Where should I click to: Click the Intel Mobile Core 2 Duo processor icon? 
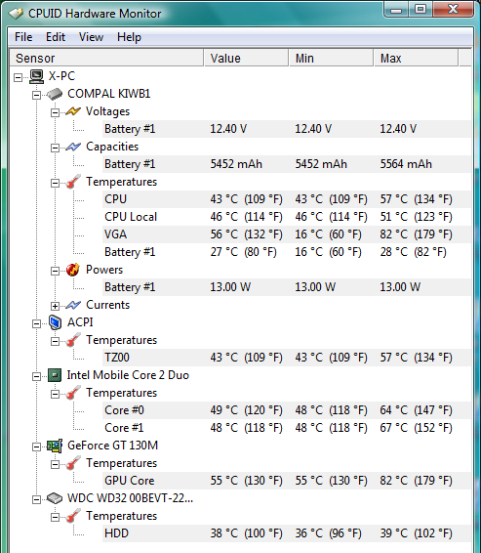point(55,375)
